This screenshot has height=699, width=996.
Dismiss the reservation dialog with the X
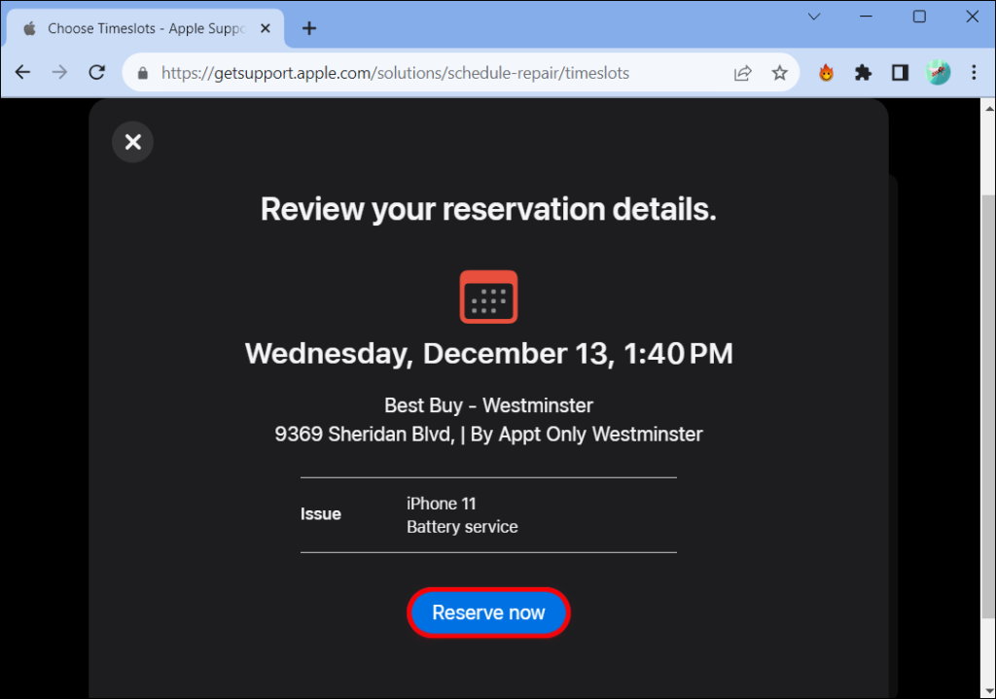[x=132, y=142]
